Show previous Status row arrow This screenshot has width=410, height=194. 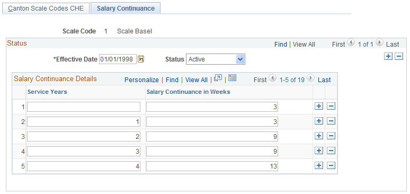coord(351,43)
